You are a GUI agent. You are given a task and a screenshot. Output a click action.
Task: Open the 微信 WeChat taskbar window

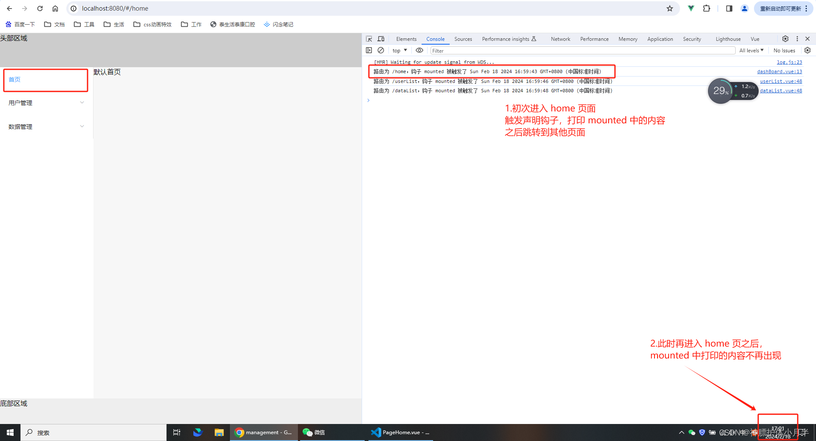coord(332,432)
